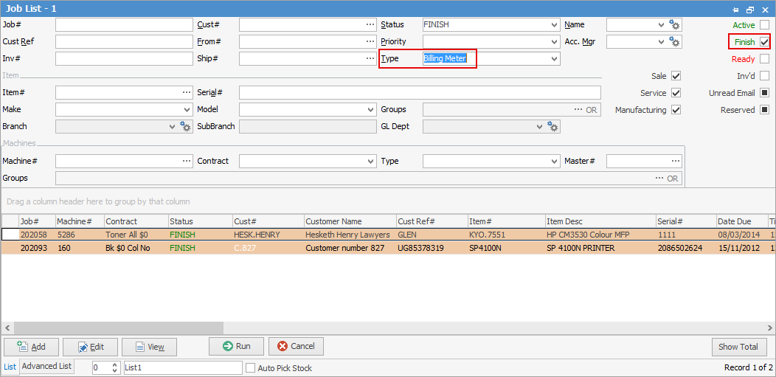776x377 pixels.
Task: Enable Auto Pick Stock checkbox
Action: tap(250, 368)
